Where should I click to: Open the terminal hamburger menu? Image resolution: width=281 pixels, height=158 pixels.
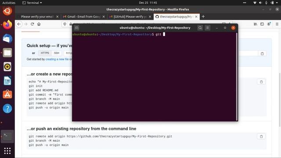(x=208, y=28)
